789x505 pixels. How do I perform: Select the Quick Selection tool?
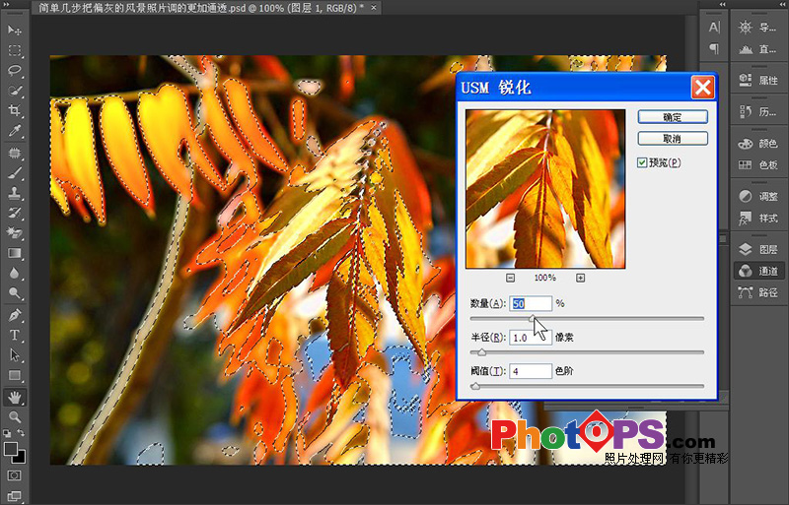[14, 91]
